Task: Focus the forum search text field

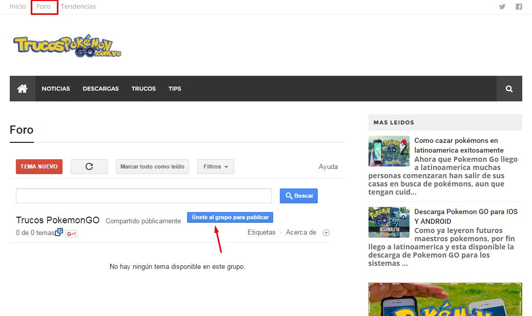Action: (144, 196)
